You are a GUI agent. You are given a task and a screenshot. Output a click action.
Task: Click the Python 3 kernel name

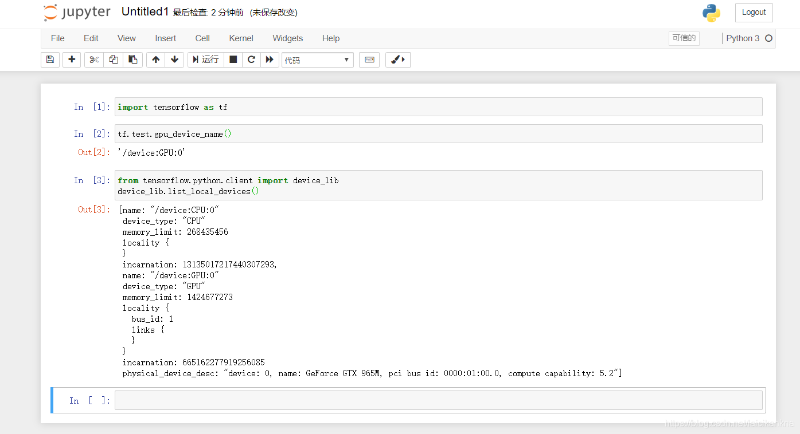point(743,38)
